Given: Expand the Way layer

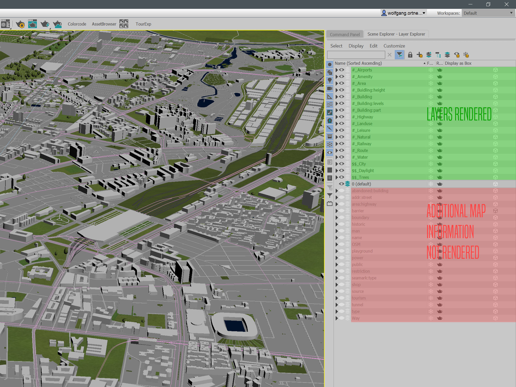Looking at the screenshot, I should [337, 318].
